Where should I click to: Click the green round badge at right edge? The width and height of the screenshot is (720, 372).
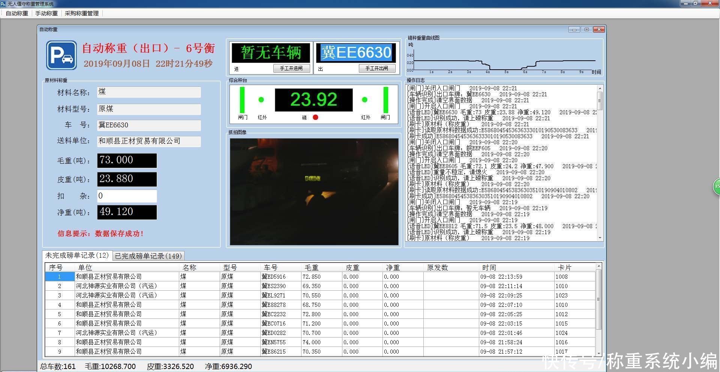point(716,187)
